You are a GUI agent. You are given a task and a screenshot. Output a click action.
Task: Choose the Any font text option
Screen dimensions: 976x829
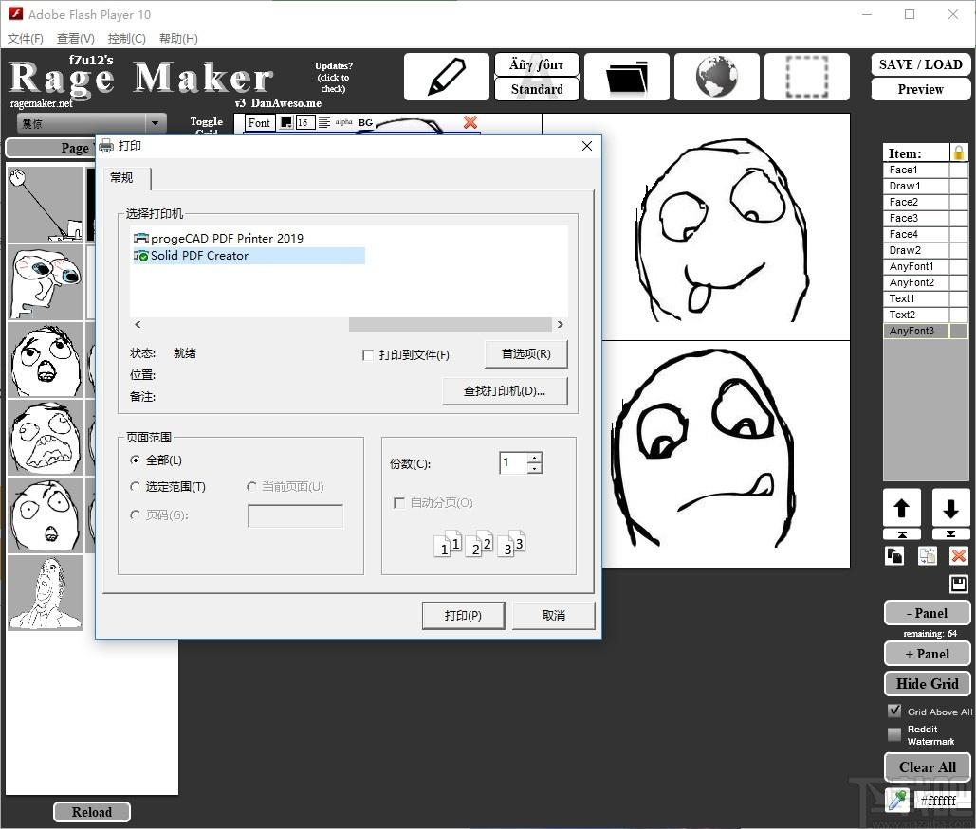click(x=537, y=64)
